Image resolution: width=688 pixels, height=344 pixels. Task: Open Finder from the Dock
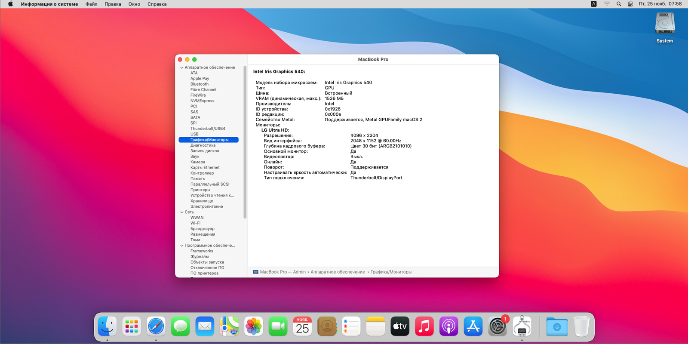(107, 327)
